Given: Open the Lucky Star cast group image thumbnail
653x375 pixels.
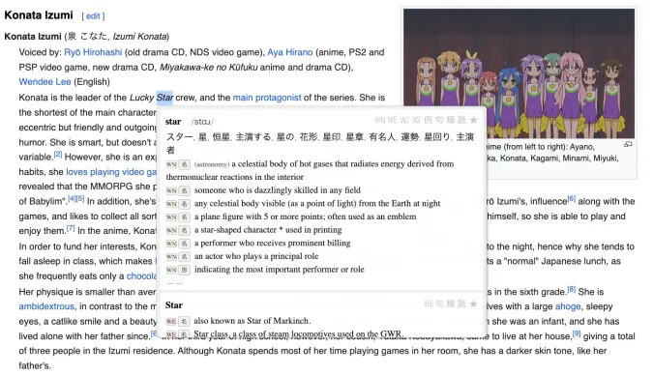Looking at the screenshot, I should coord(519,73).
